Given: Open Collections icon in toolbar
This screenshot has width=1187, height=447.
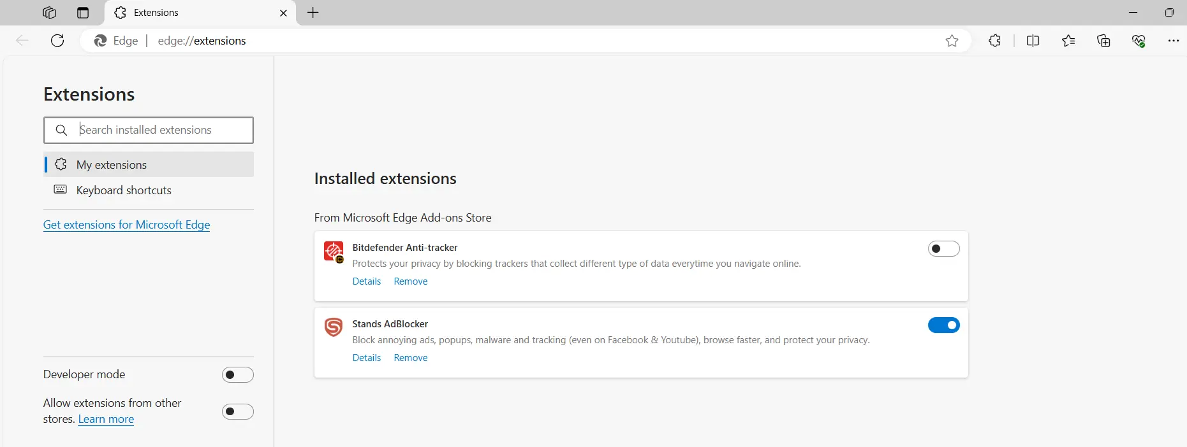Looking at the screenshot, I should coord(1103,41).
